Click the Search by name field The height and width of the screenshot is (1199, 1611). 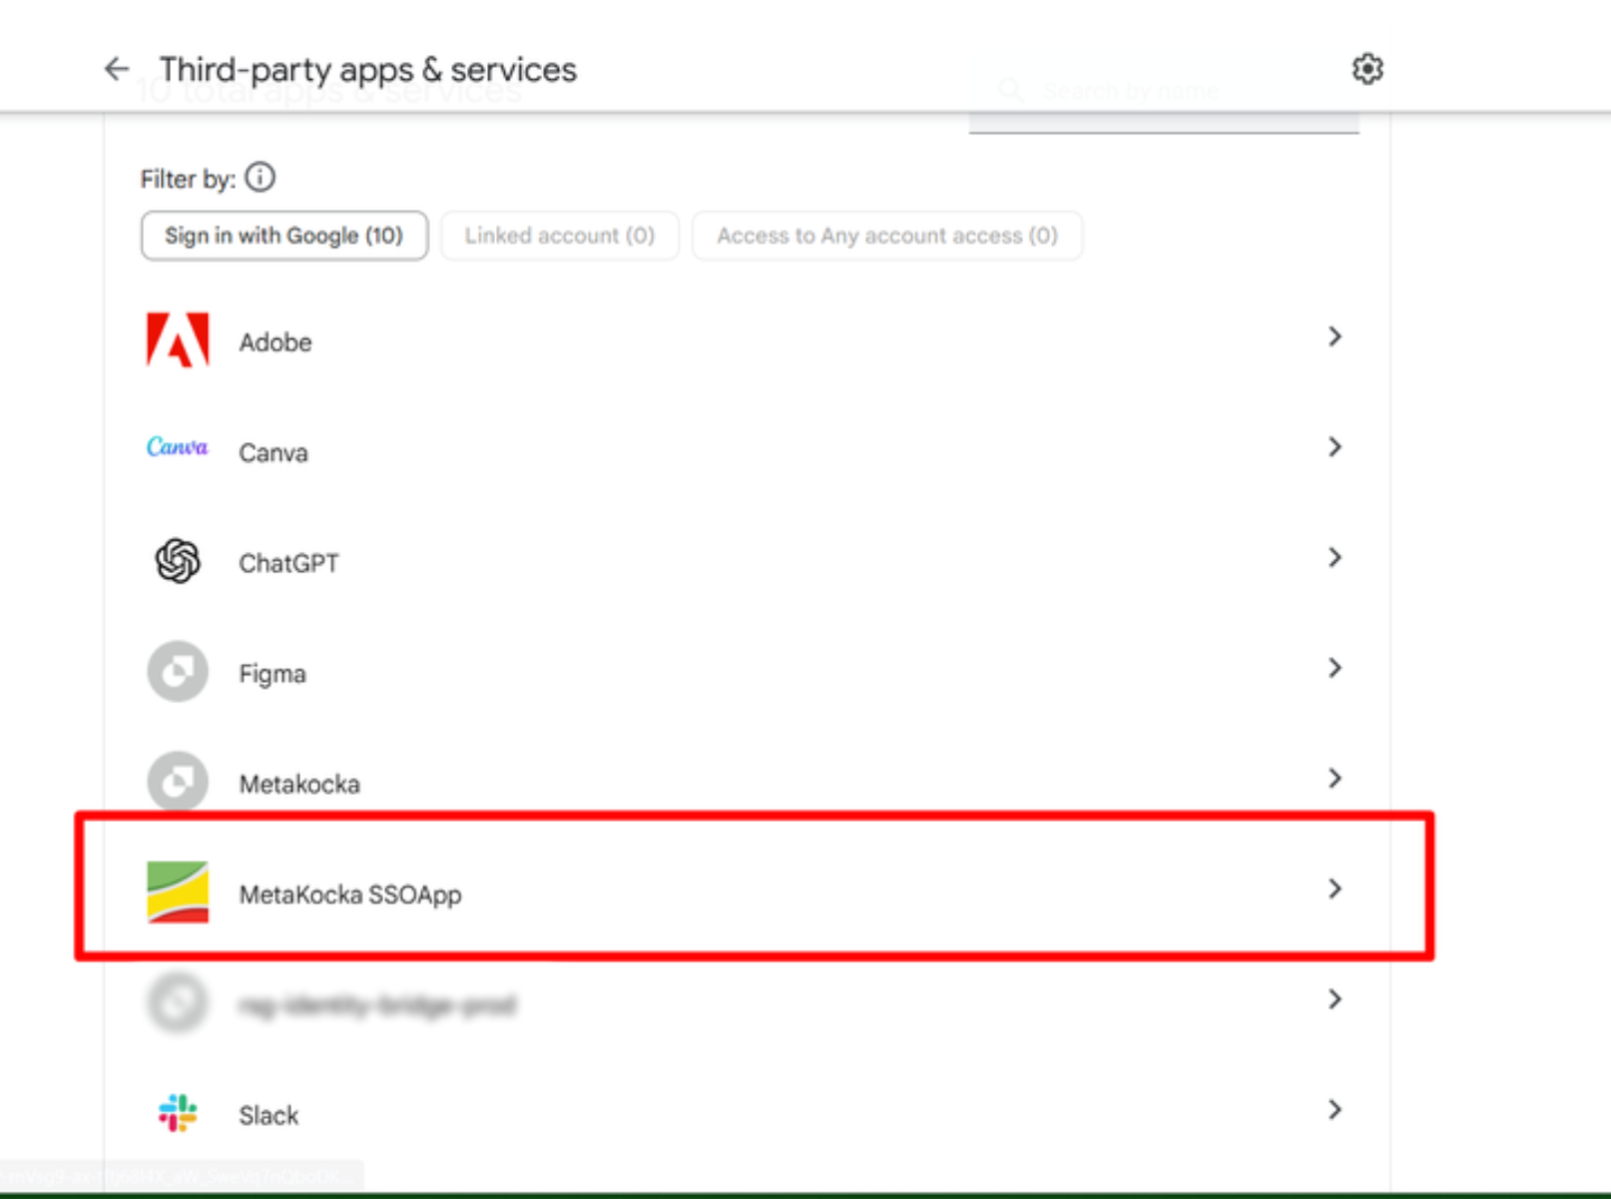[x=1164, y=92]
